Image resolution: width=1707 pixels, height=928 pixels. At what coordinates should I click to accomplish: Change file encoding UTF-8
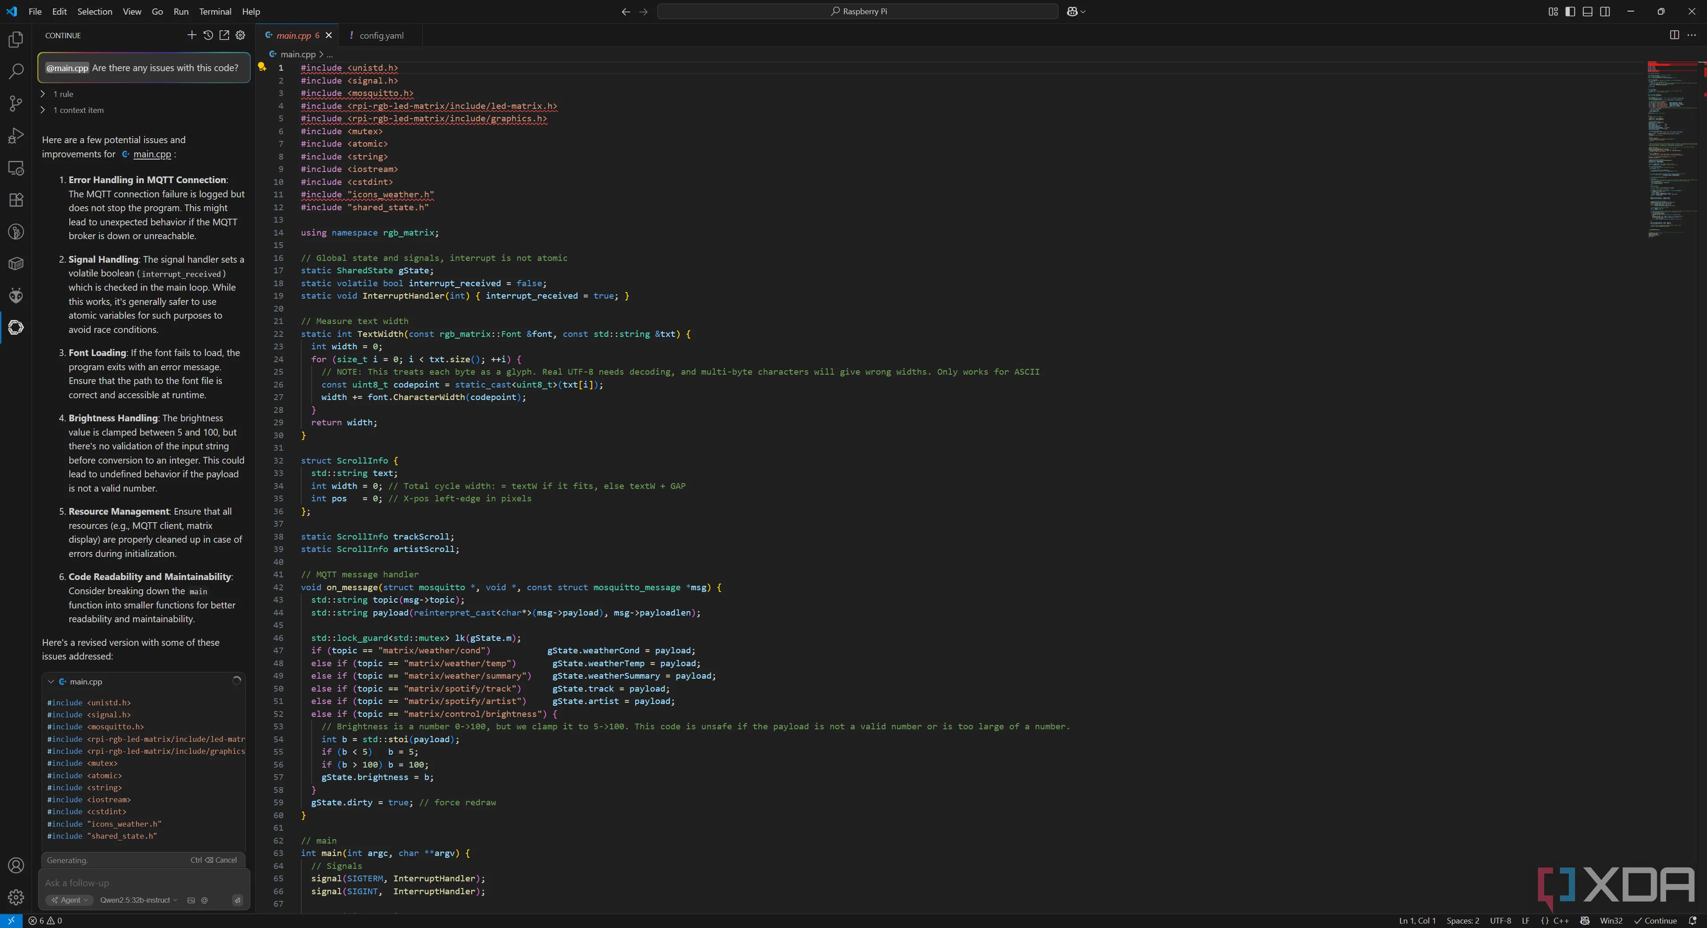(1500, 921)
